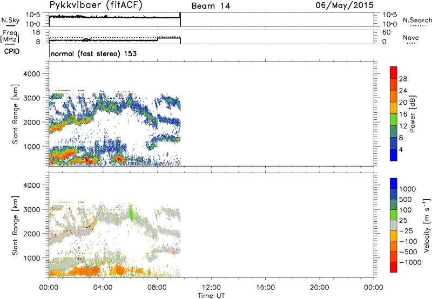Screen dimensions: 432x299
Task: Click the Pykkvibaer (fitACF) title
Action: [x=96, y=5]
